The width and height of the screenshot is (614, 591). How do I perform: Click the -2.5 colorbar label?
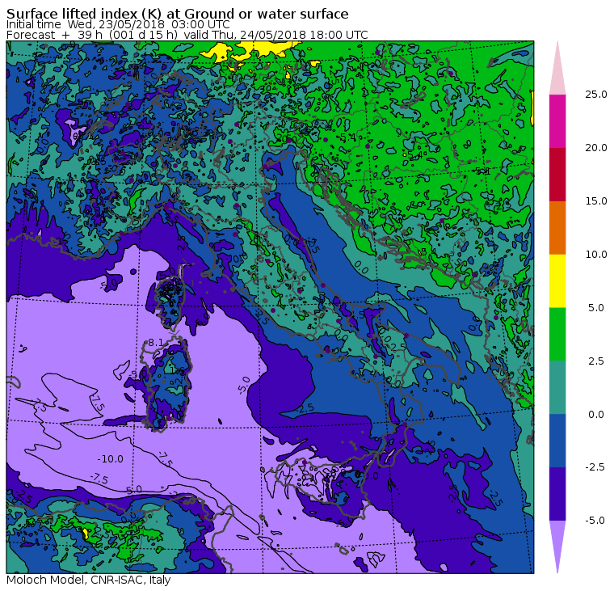pos(595,467)
